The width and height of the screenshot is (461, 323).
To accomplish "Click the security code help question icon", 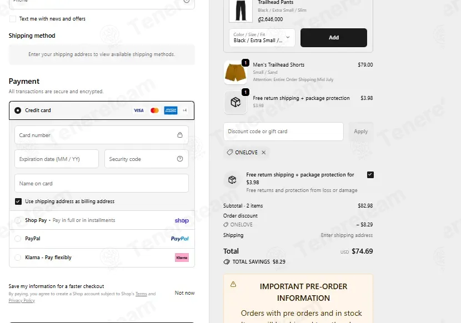I will click(x=179, y=159).
